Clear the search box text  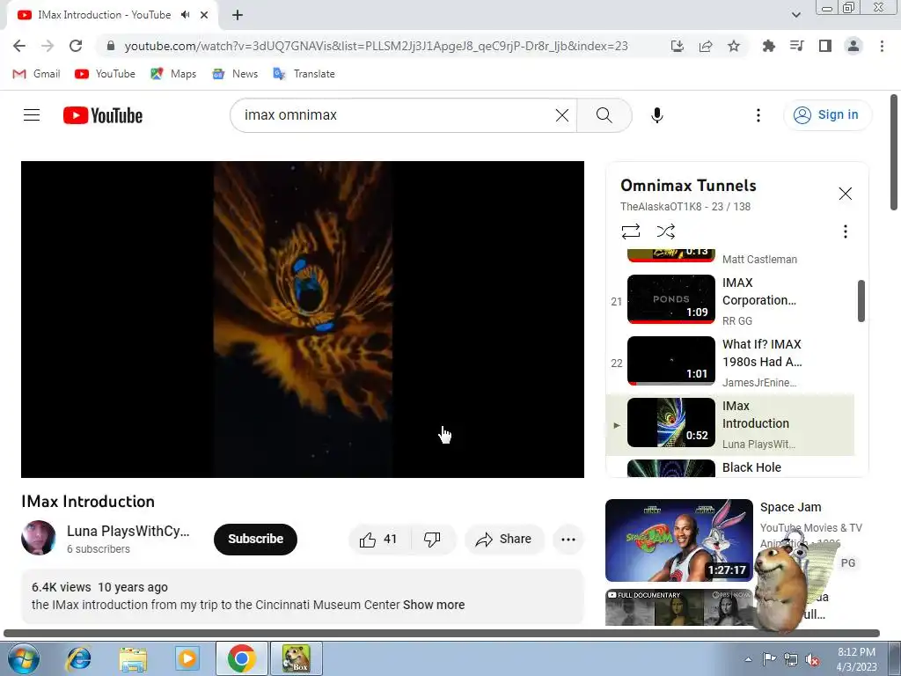[562, 115]
